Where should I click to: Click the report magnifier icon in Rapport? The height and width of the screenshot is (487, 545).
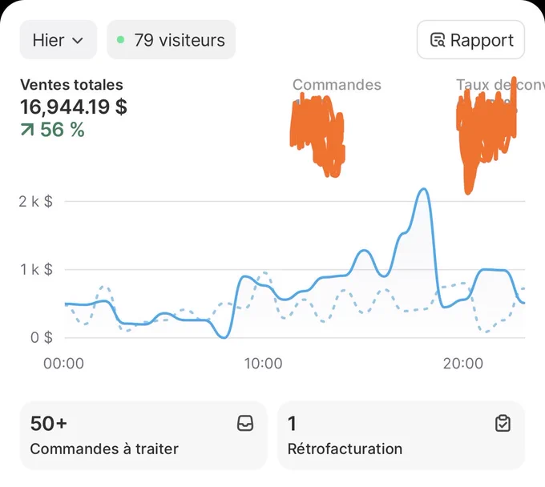(x=438, y=40)
